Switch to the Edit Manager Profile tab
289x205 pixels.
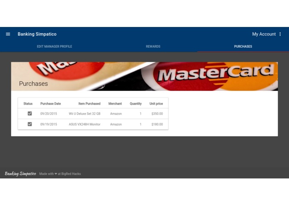[x=54, y=46]
